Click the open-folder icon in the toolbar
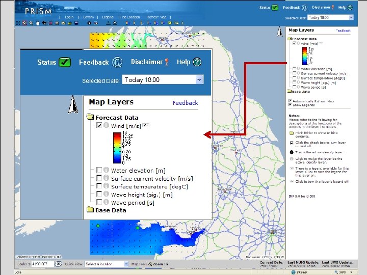Screen dimensions: 367x275 click(70, 23)
